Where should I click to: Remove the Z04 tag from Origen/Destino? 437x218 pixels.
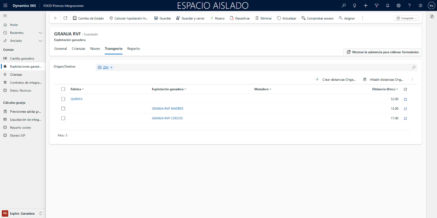click(111, 68)
